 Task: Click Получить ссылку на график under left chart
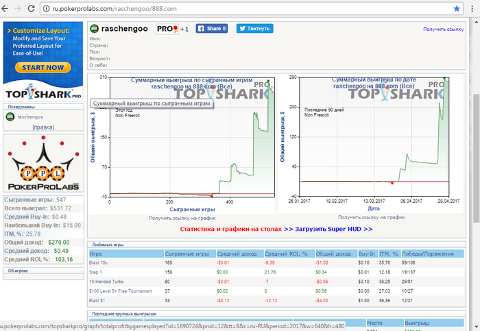click(182, 218)
